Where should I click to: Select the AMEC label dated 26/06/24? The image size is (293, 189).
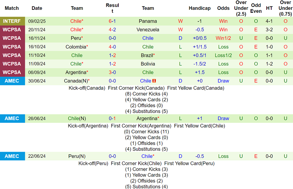[x=12, y=119]
